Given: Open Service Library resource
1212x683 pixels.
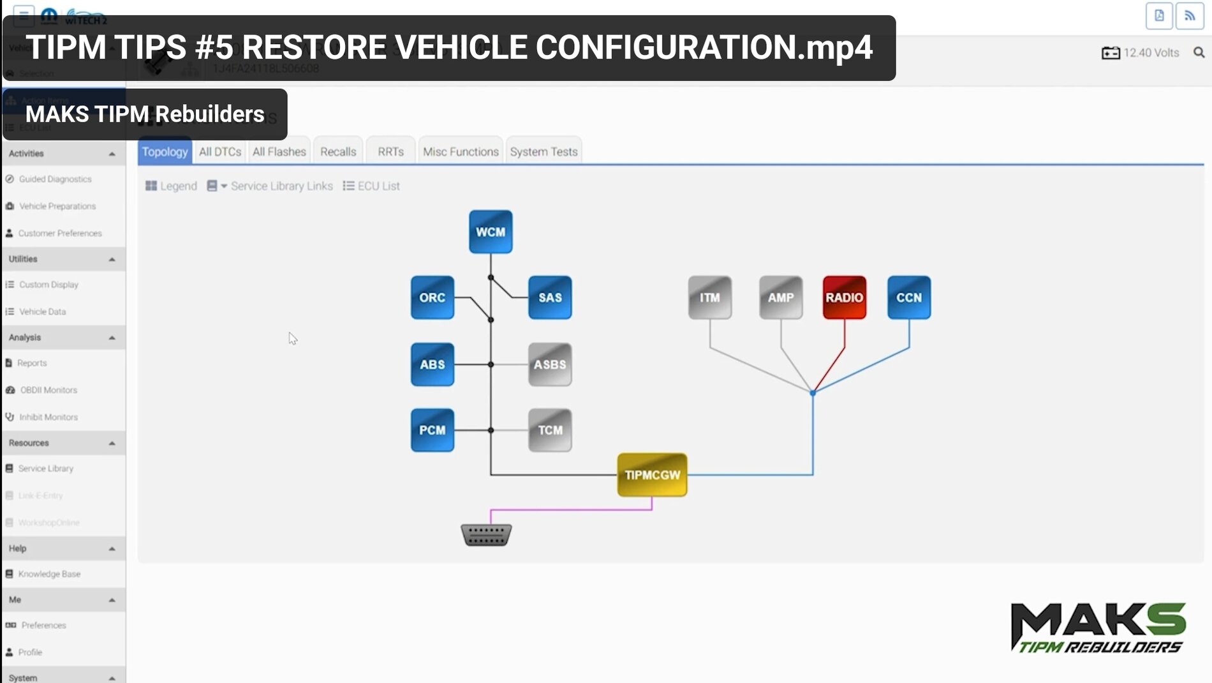Looking at the screenshot, I should [x=45, y=468].
